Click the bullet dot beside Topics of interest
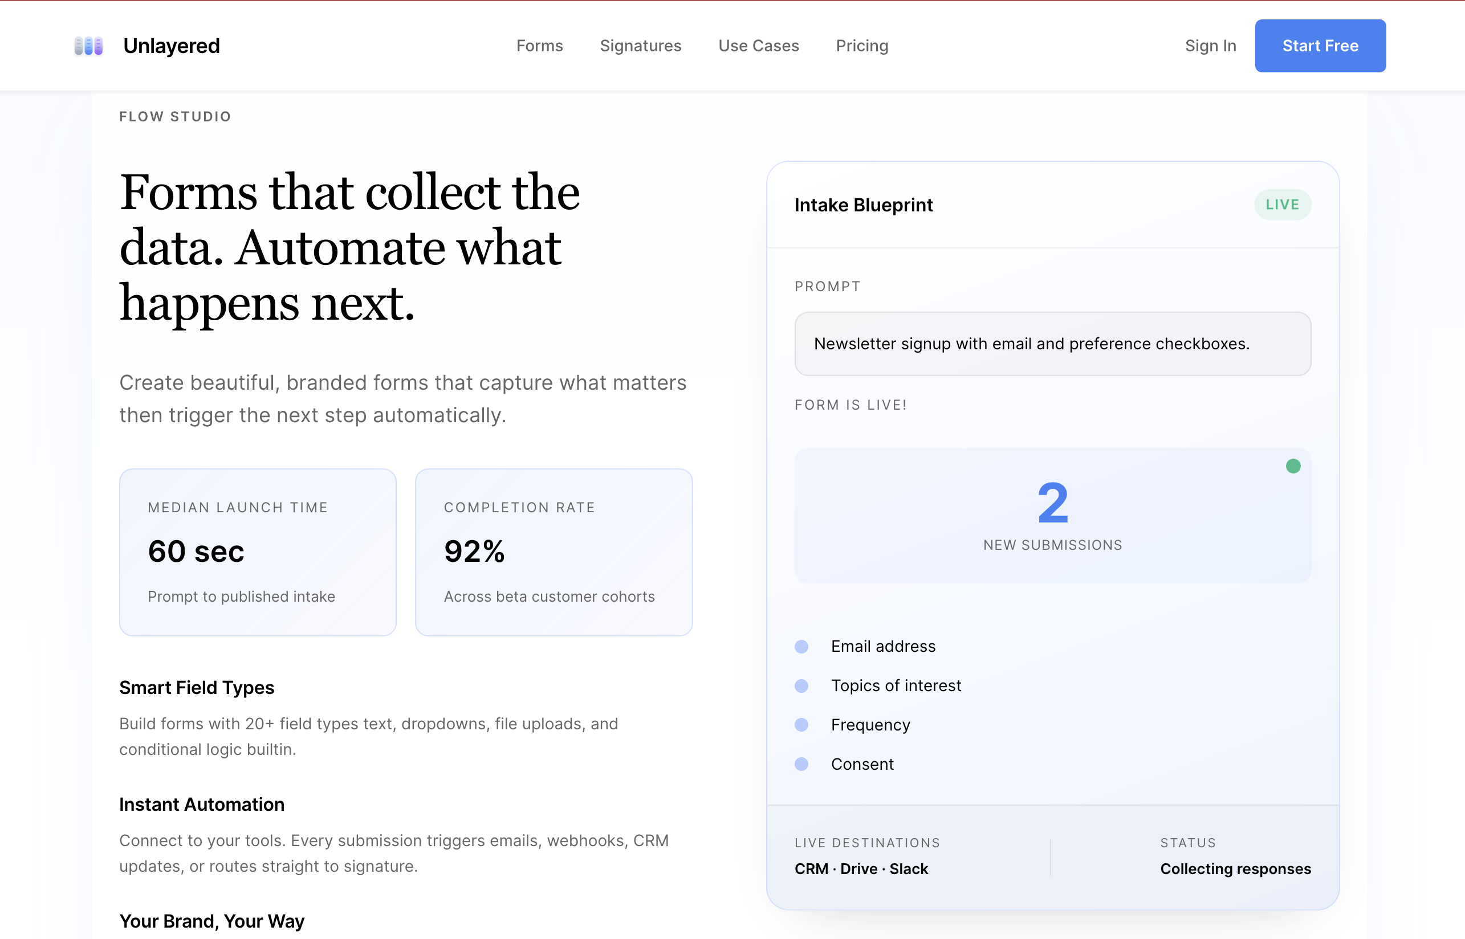This screenshot has height=939, width=1465. click(x=801, y=686)
